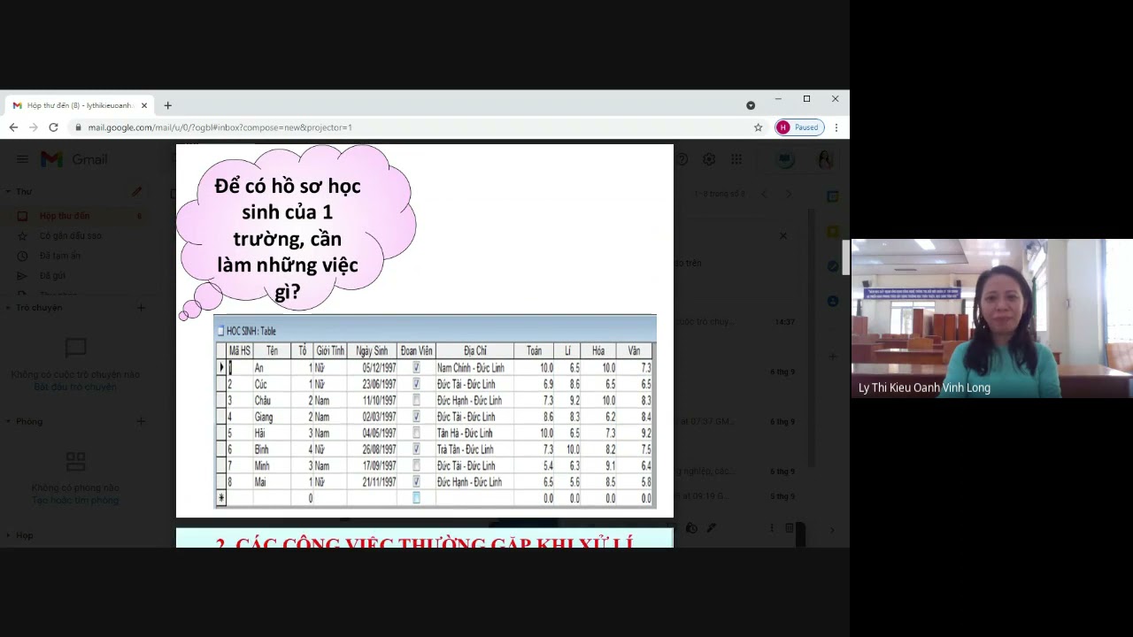Compose a new mail with pencil icon

136,191
